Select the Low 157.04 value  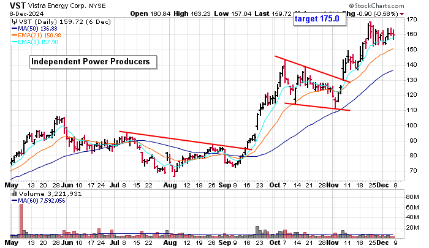pos(232,13)
